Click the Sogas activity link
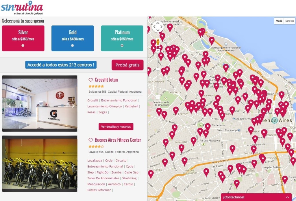Image resolution: width=296 pixels, height=201 pixels. pos(103,112)
